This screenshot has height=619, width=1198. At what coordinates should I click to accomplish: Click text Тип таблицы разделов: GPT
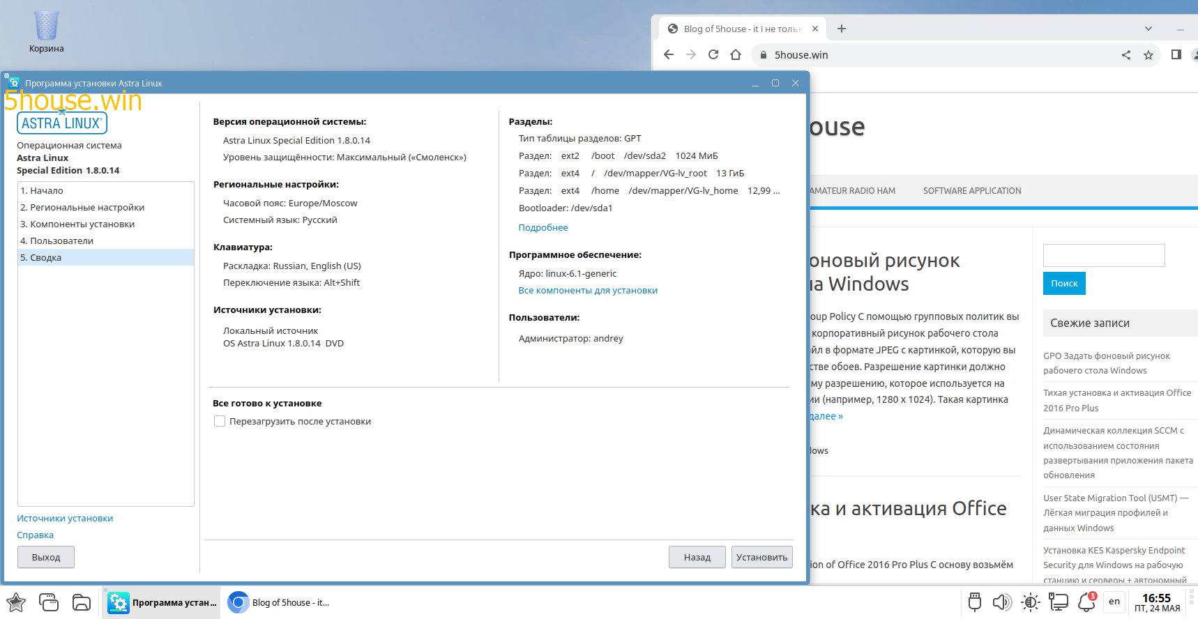[x=579, y=139]
